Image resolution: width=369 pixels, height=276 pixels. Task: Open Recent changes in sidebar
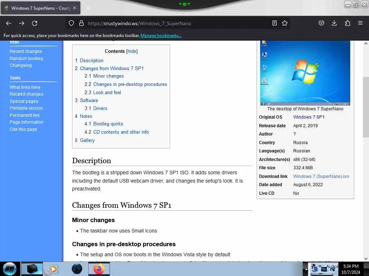pos(26,51)
